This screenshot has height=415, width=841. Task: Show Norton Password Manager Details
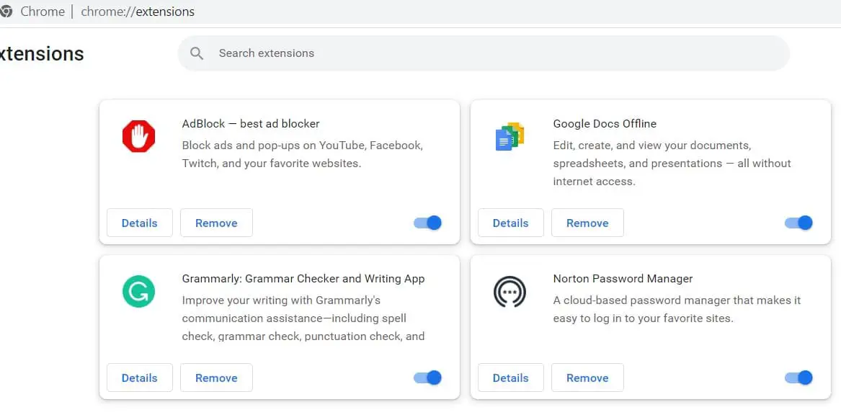pos(510,378)
